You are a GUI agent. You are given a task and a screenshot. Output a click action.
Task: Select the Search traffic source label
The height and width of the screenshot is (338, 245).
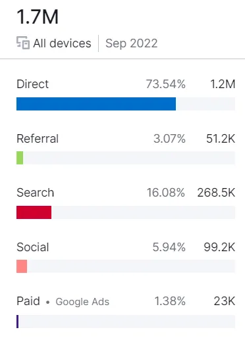[35, 193]
